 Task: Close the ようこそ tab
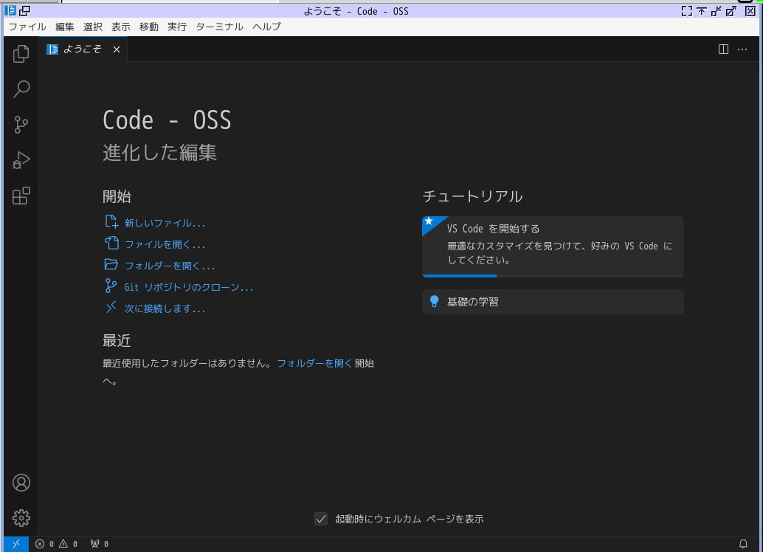click(117, 49)
